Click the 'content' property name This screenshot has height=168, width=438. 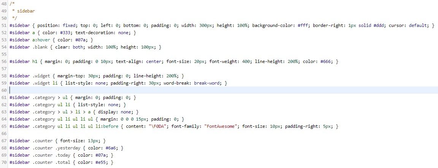click(x=135, y=127)
